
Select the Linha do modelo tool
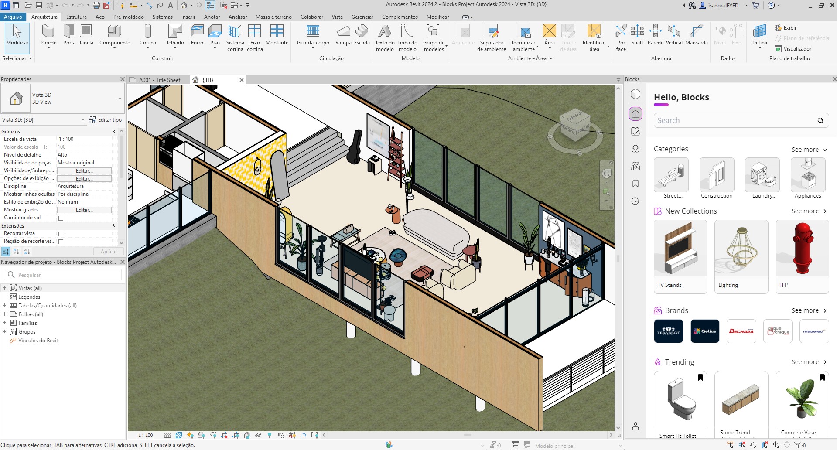click(407, 38)
